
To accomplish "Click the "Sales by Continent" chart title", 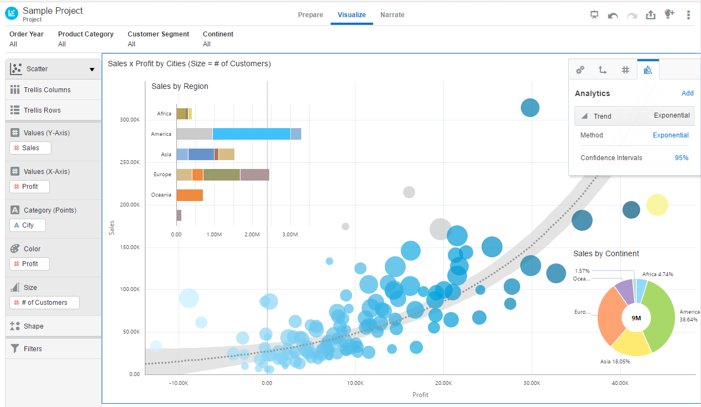I will tap(606, 253).
